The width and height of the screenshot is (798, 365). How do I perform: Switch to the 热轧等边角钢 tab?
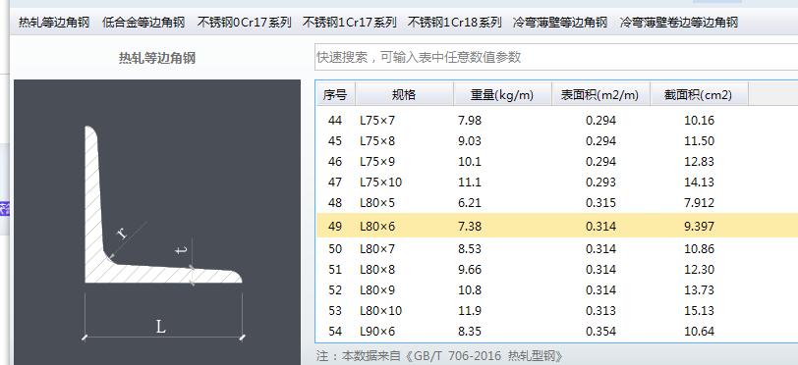54,23
